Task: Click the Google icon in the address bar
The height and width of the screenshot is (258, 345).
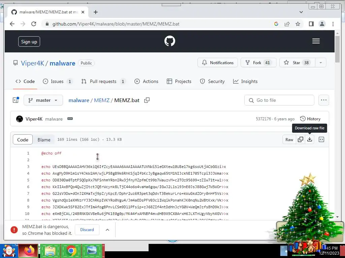Action: point(276,24)
